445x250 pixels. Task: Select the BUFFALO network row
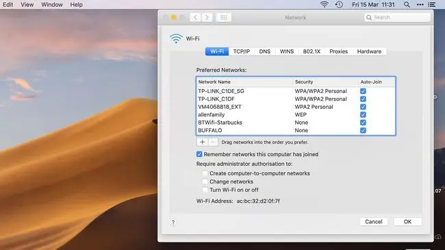pyautogui.click(x=296, y=130)
